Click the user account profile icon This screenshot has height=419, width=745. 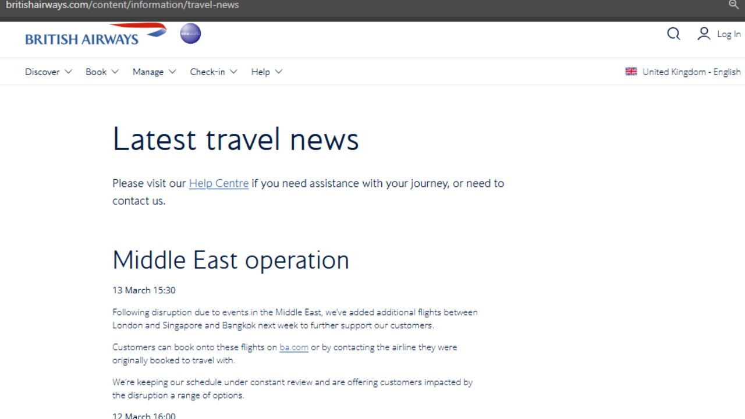704,34
